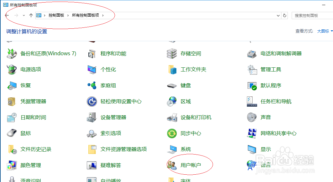This screenshot has height=182, width=333.
Task: Click the 网络和共享中心 icon
Action: [x=252, y=133]
